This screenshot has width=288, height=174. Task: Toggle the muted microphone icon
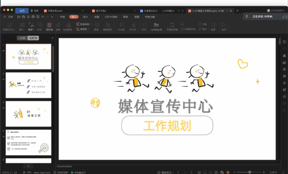pos(247,16)
